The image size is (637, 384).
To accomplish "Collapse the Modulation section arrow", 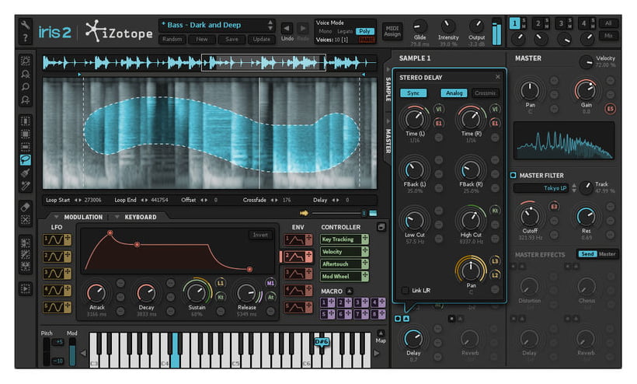I will point(55,217).
